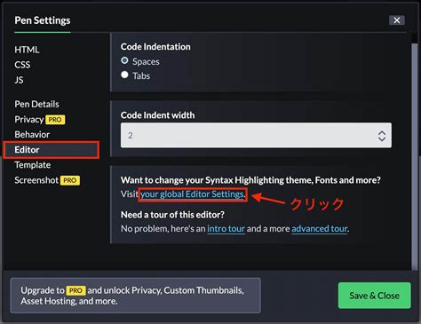Open the advanced tour link

point(320,229)
